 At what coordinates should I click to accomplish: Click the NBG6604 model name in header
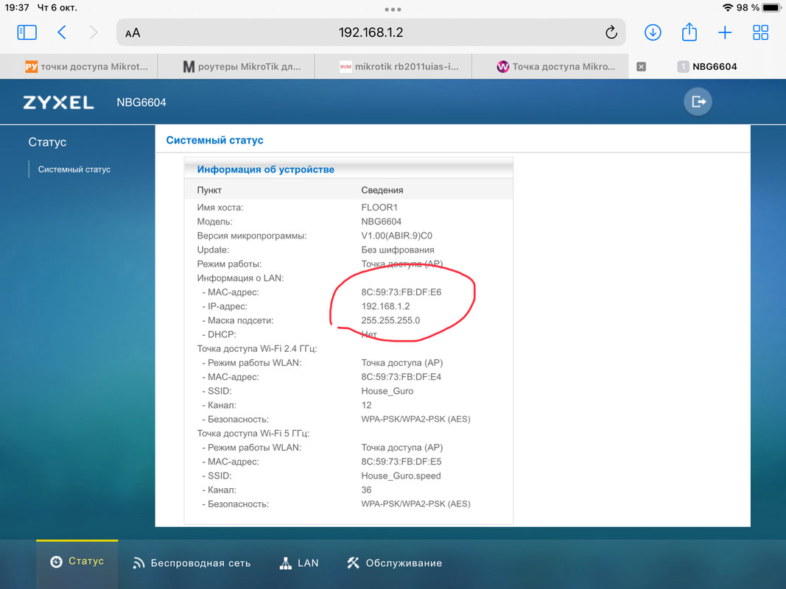click(141, 102)
